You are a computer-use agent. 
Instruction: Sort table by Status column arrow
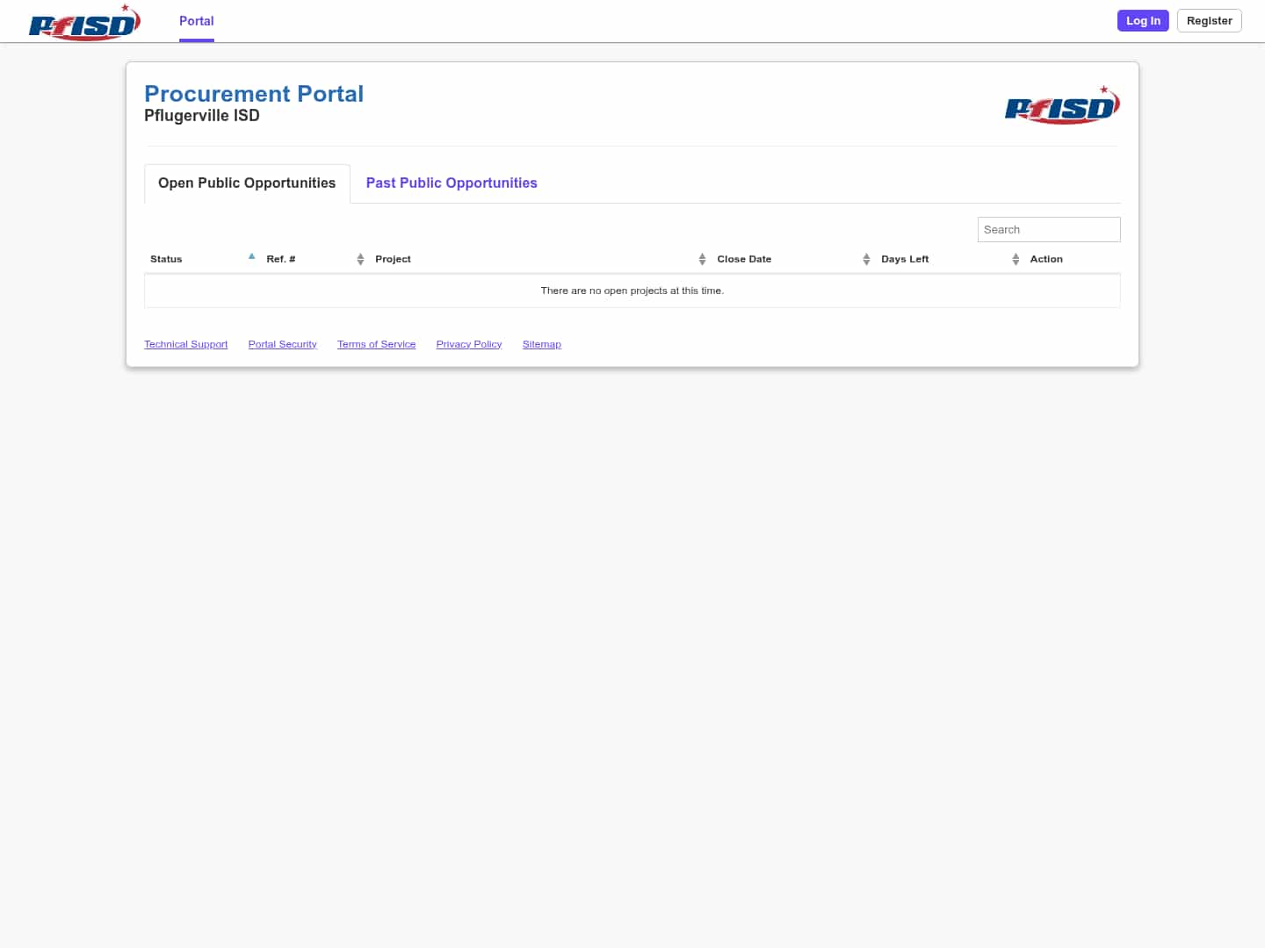251,256
